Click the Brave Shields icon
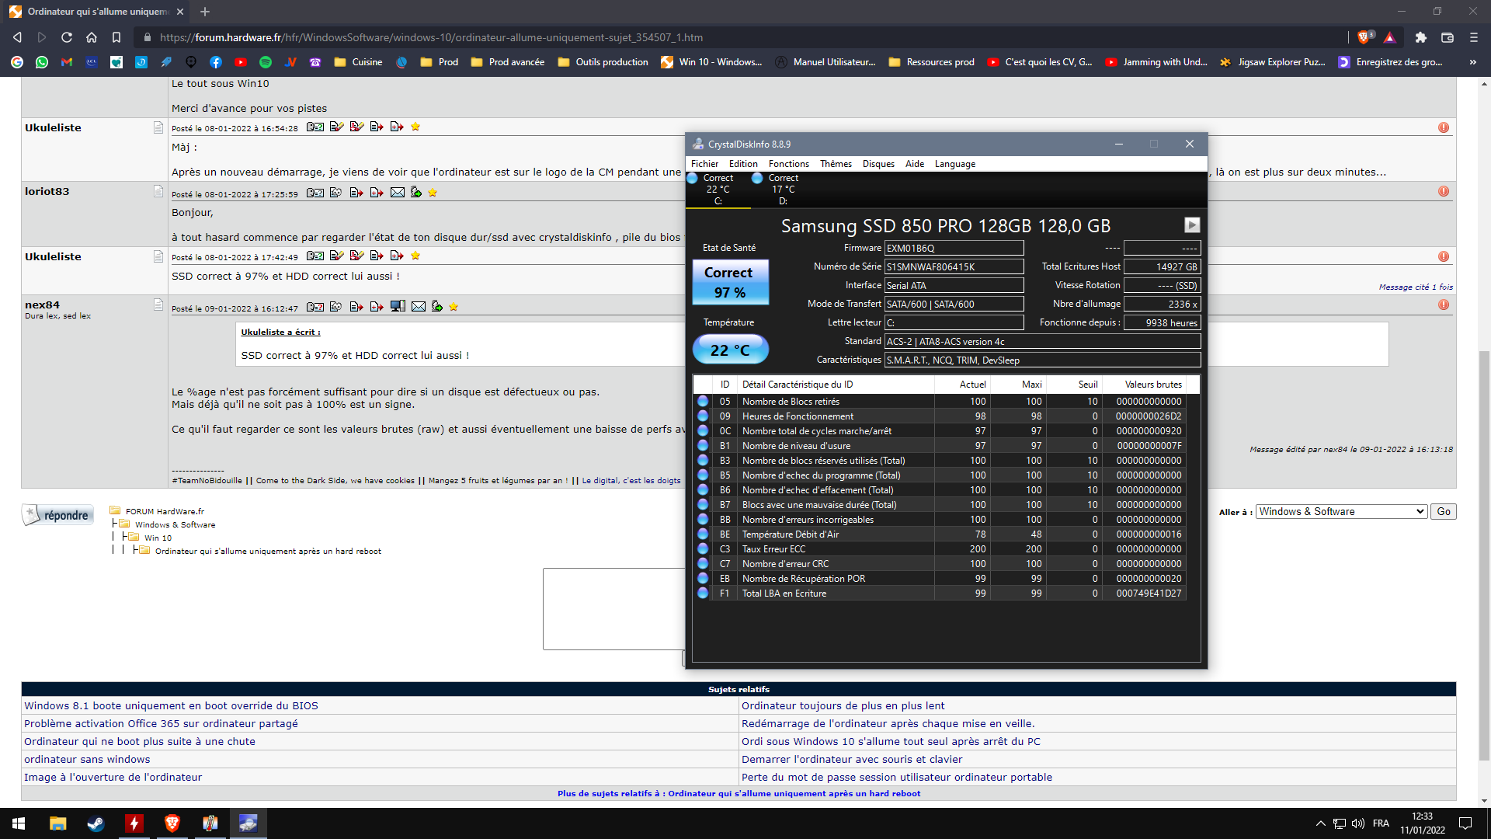1491x839 pixels. pos(1364,37)
